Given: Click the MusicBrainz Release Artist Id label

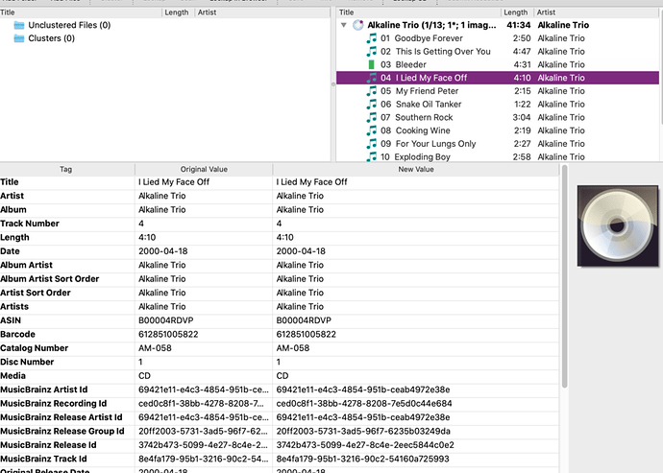Looking at the screenshot, I should [x=61, y=417].
